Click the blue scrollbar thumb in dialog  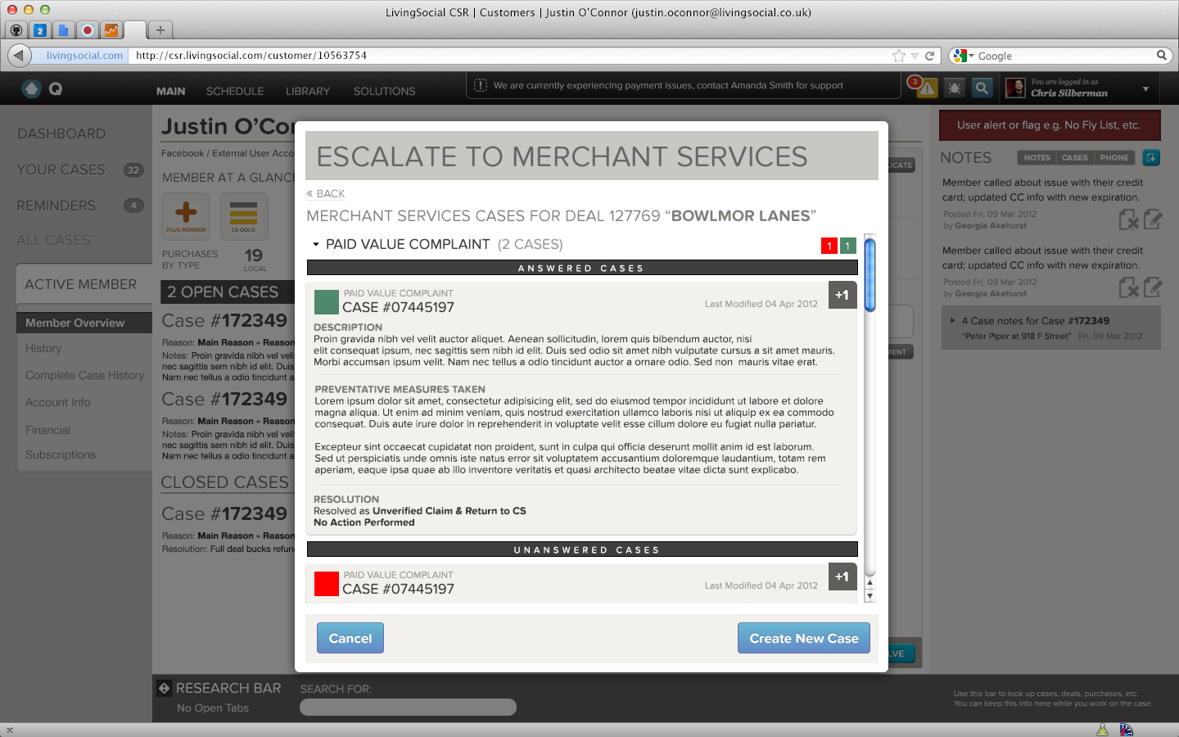[870, 274]
